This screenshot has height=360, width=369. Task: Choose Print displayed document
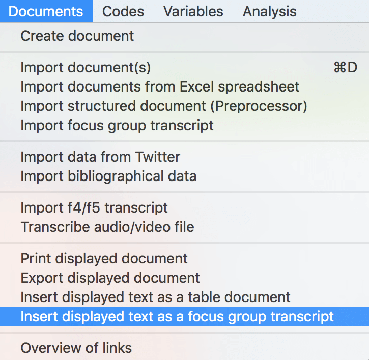(184, 258)
